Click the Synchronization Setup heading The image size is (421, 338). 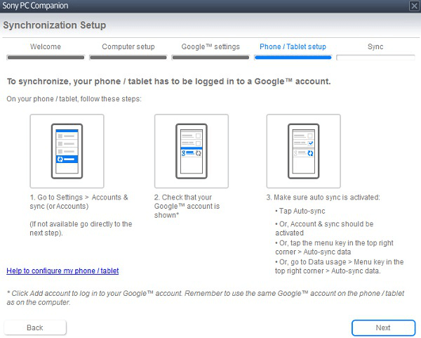55,25
